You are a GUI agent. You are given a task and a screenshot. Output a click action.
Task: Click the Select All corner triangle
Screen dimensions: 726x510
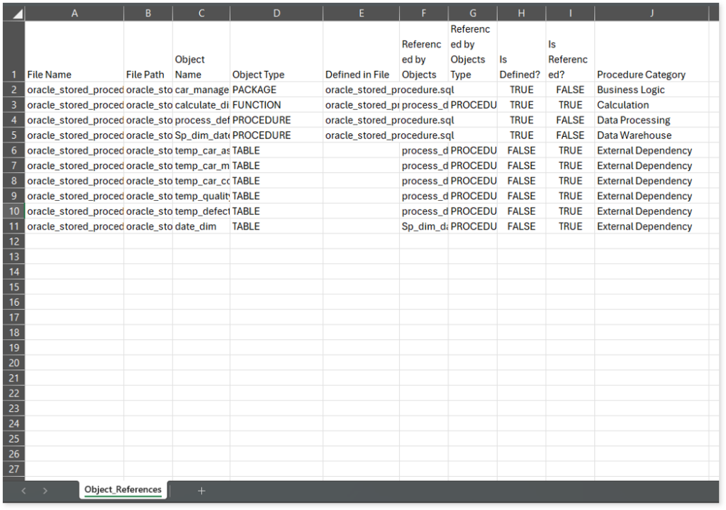13,13
